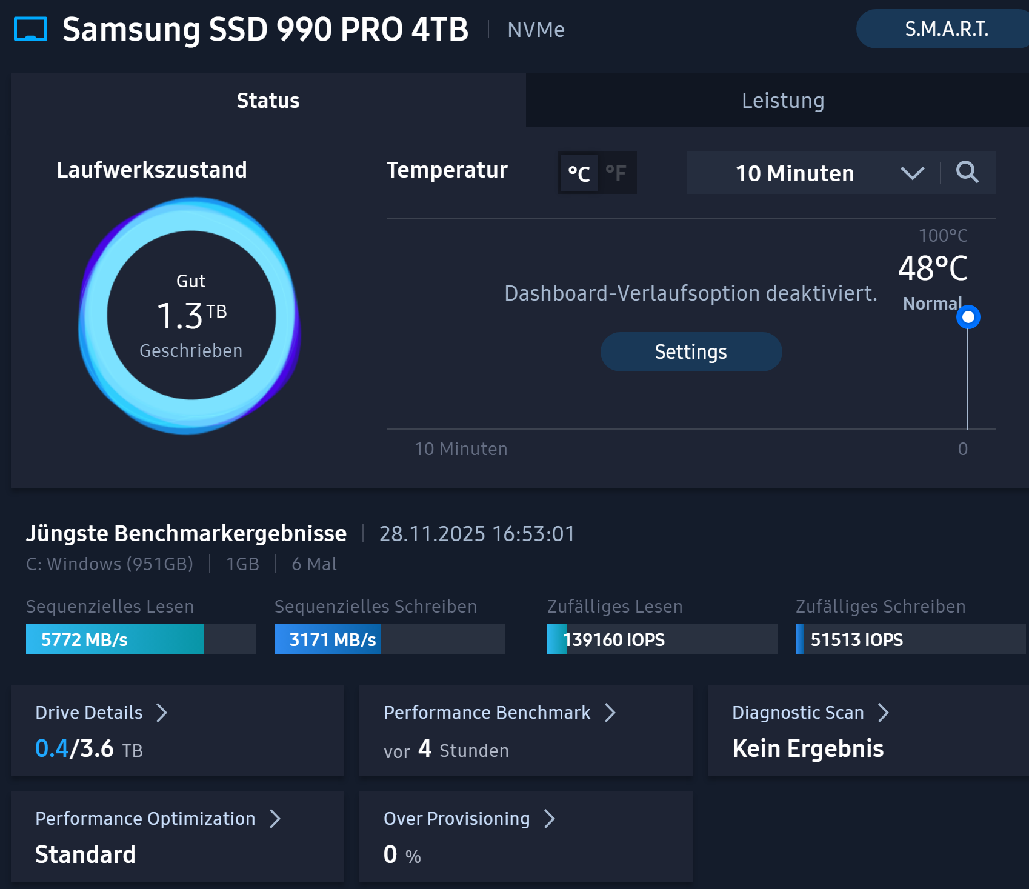
Task: Click the 100°C axis label
Action: click(x=943, y=236)
